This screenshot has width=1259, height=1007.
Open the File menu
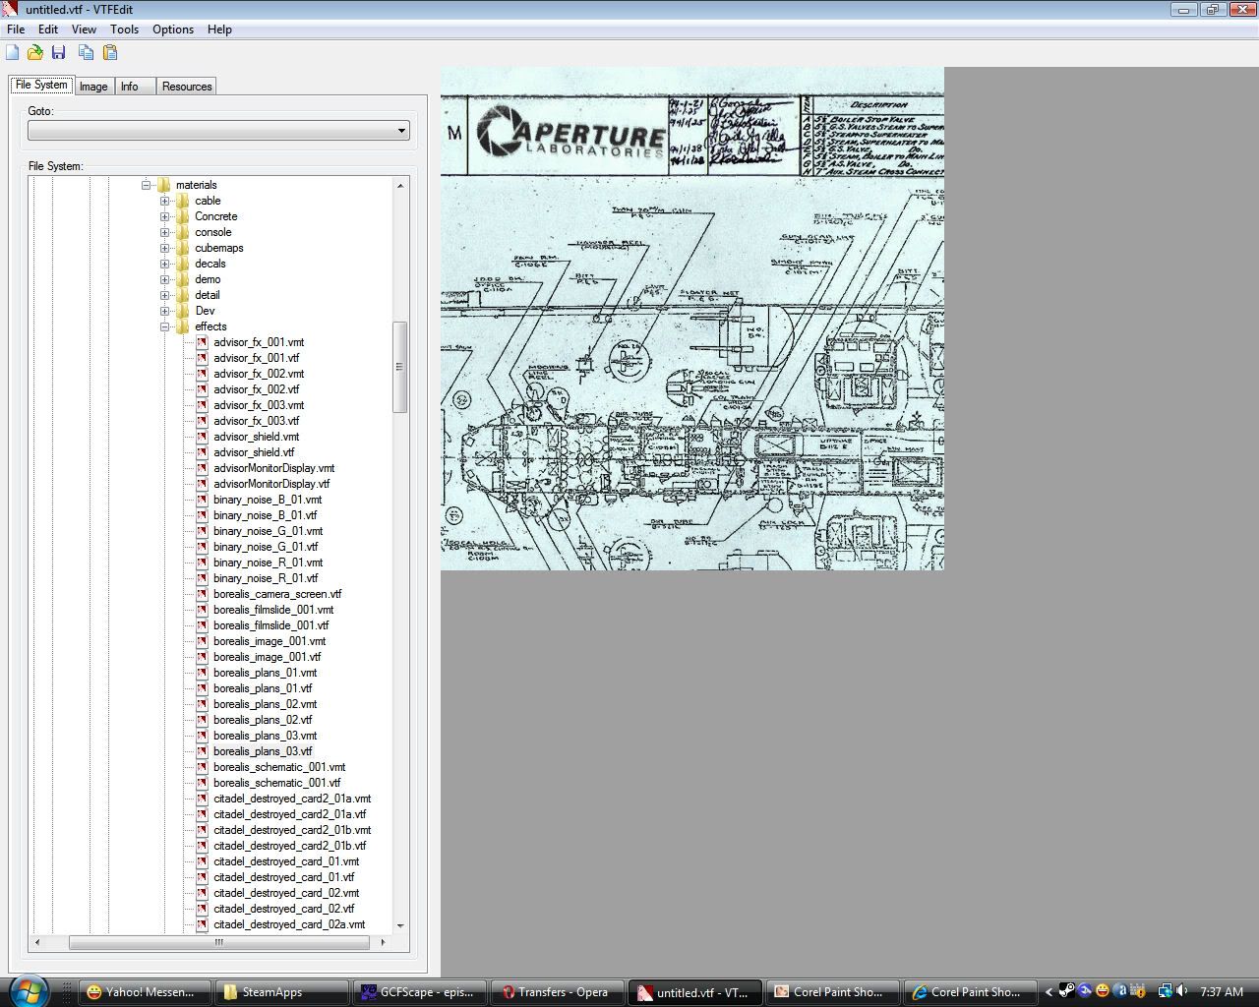[x=16, y=30]
